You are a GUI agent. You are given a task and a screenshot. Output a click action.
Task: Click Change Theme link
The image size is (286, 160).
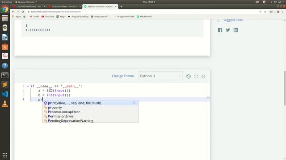[x=123, y=76]
